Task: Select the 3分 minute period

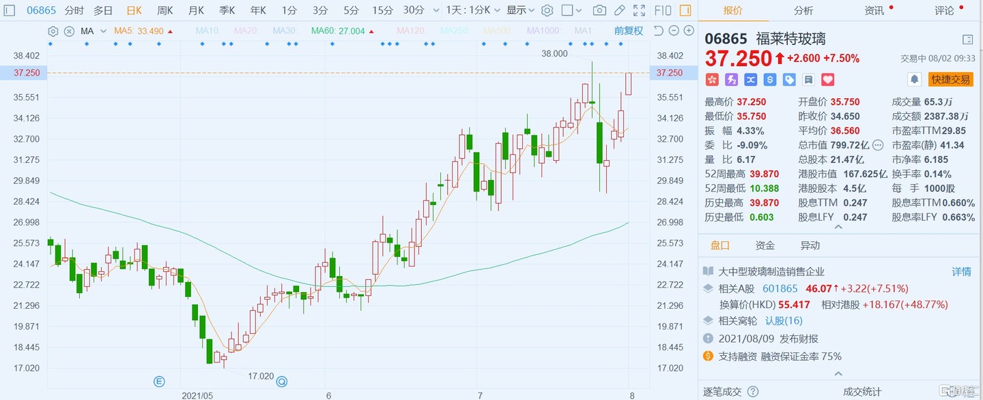Action: click(x=320, y=10)
